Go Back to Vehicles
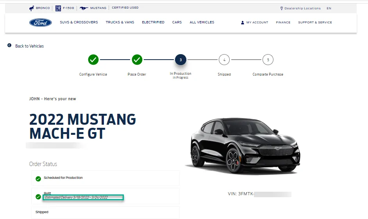368x219 pixels. [x=30, y=46]
